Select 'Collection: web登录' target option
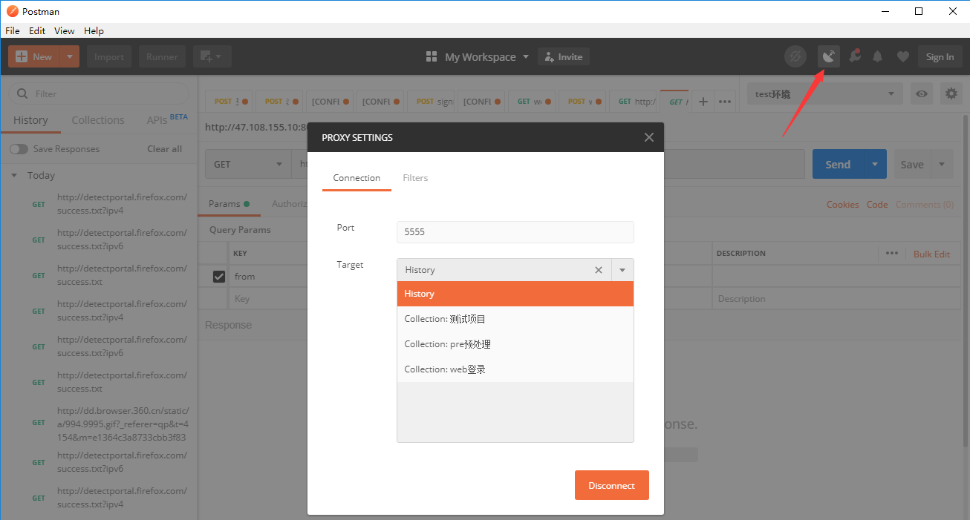970x520 pixels. (515, 369)
